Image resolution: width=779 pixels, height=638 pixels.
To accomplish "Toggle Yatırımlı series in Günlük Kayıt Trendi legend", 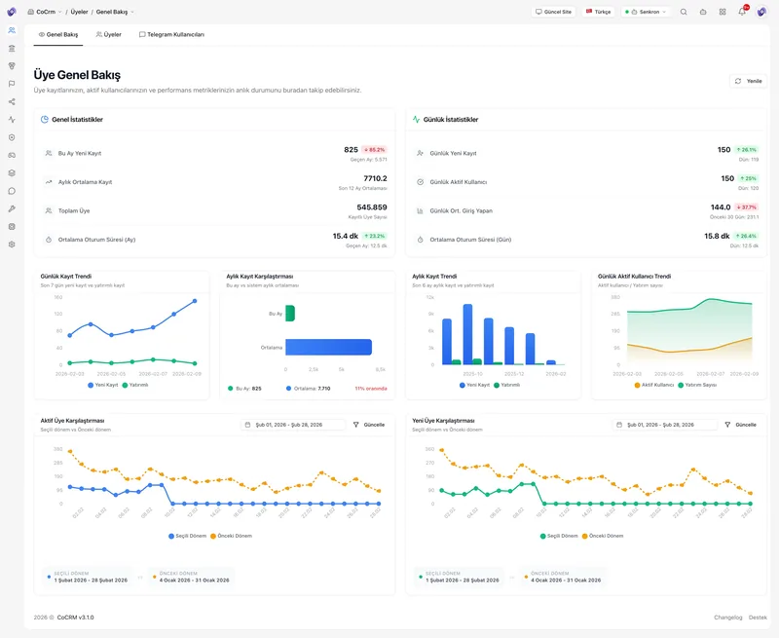I will 135,385.
